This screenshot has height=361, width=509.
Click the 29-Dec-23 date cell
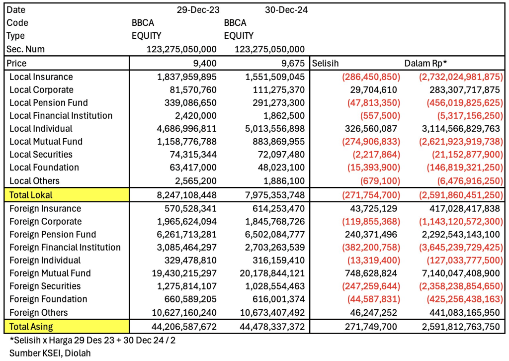tap(199, 9)
